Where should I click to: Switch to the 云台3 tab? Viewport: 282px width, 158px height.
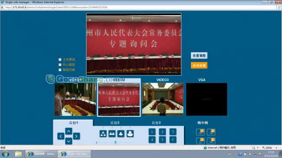coord(156,123)
